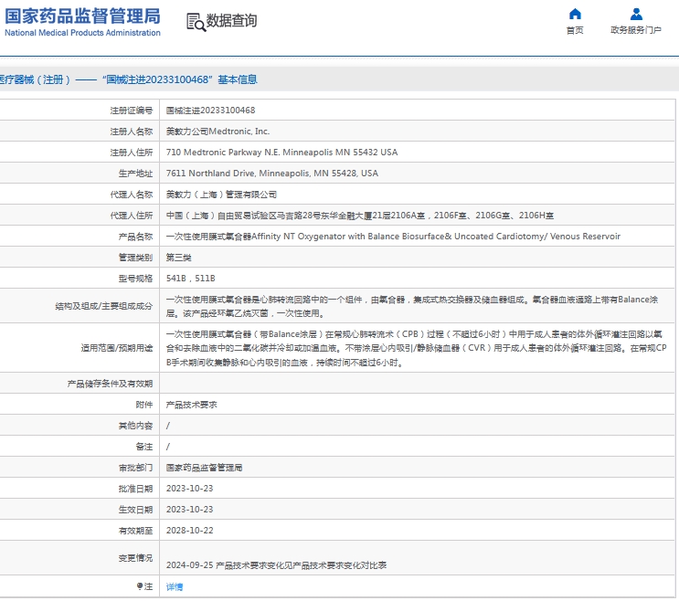Click the 有效期至 row label
Screen dimensions: 679x601
[135, 531]
